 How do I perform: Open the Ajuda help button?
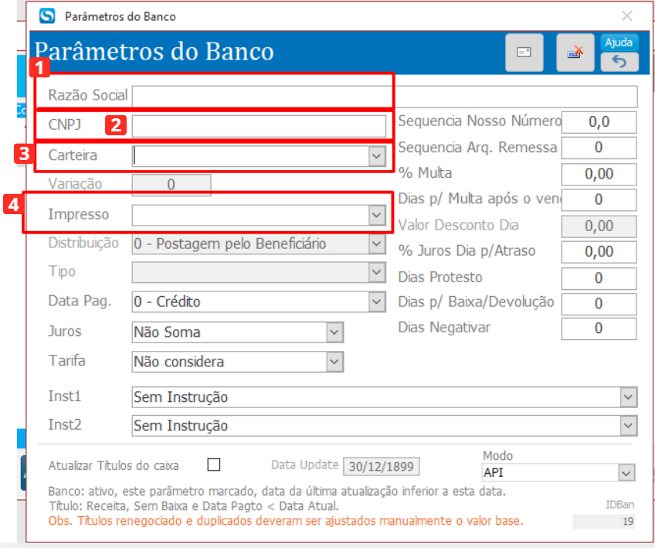(x=619, y=43)
